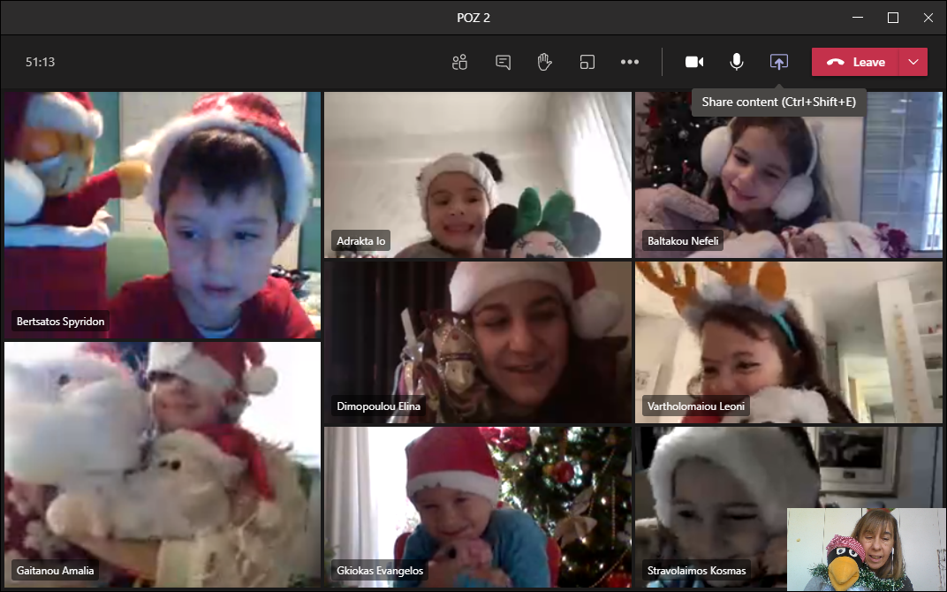
Task: Click the Baltakou Nefeli name label
Action: point(683,241)
